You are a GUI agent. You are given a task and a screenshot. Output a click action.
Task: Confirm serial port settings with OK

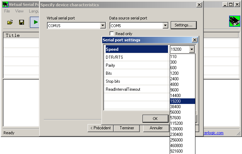pos(155,119)
